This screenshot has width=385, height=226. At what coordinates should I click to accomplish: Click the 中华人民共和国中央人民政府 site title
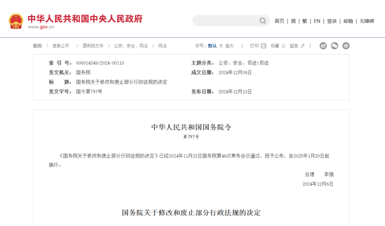85,19
